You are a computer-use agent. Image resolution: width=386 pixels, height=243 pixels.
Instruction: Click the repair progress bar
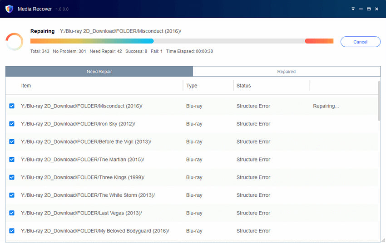pos(182,41)
